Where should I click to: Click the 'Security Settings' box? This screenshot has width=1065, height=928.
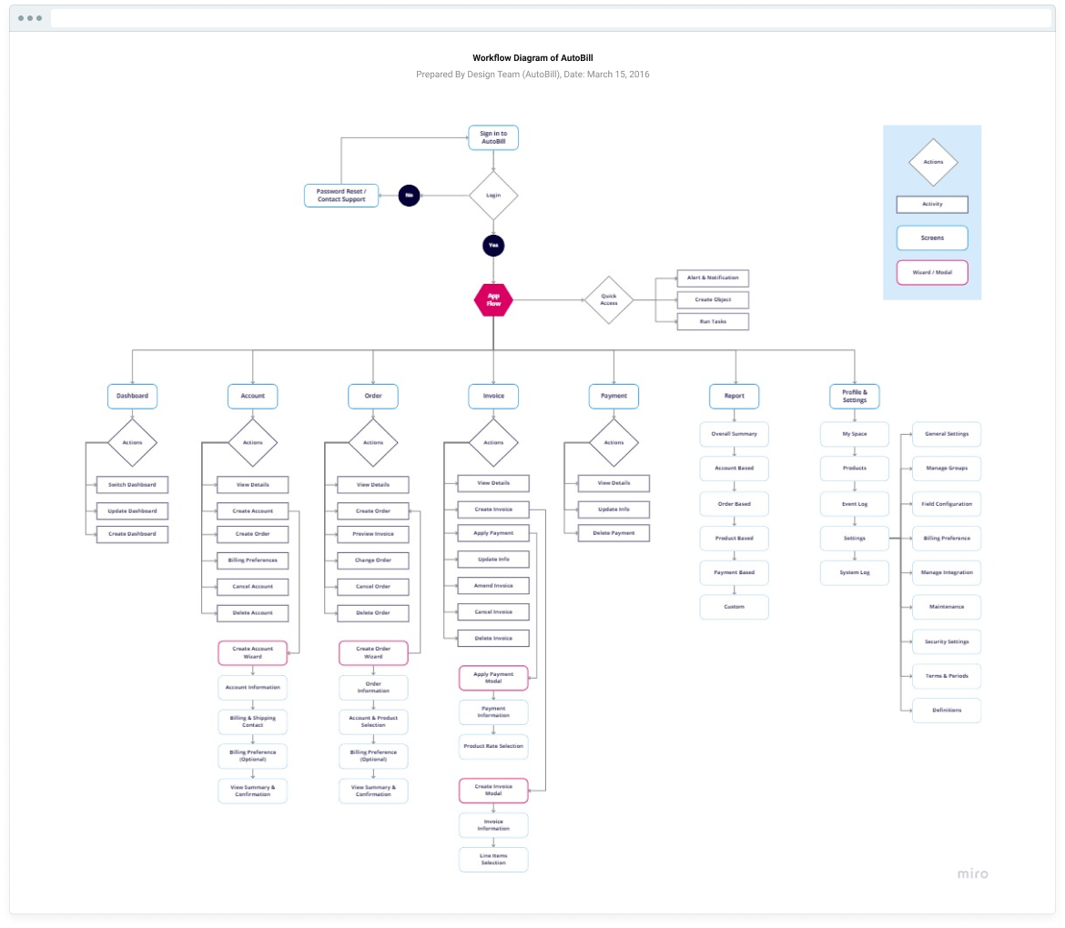tap(947, 641)
